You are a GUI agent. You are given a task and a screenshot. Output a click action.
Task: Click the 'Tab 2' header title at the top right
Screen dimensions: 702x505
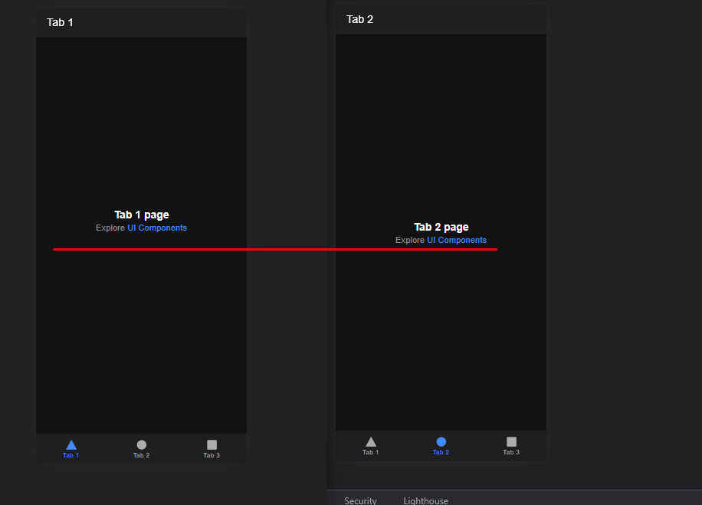pyautogui.click(x=360, y=19)
